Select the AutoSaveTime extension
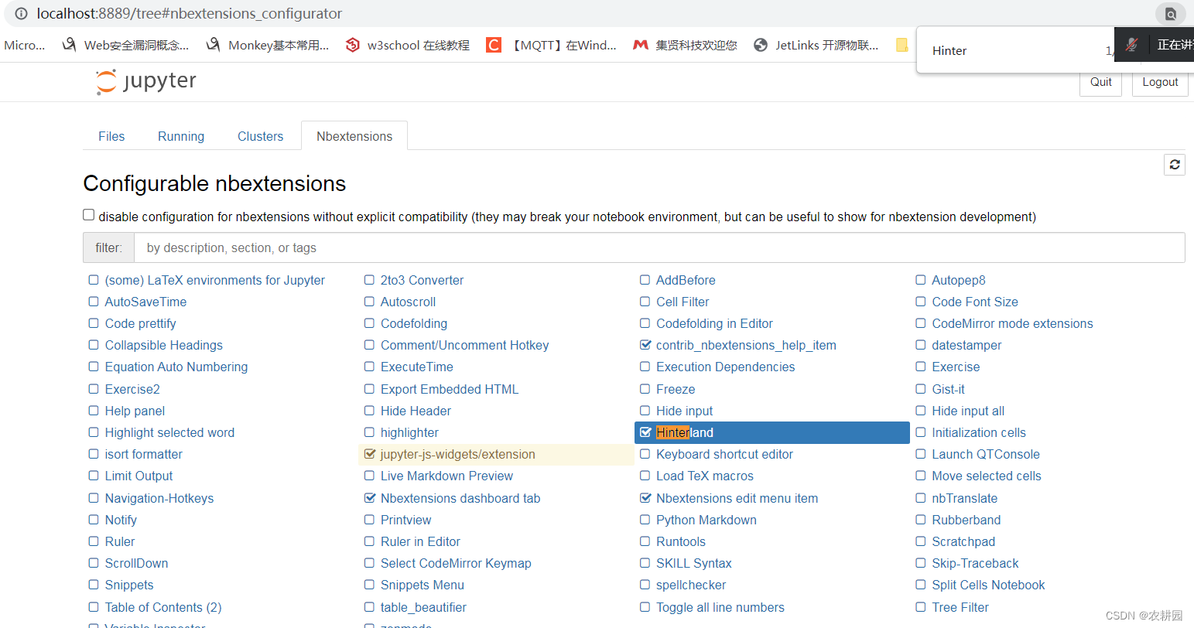The height and width of the screenshot is (628, 1194). [x=145, y=302]
